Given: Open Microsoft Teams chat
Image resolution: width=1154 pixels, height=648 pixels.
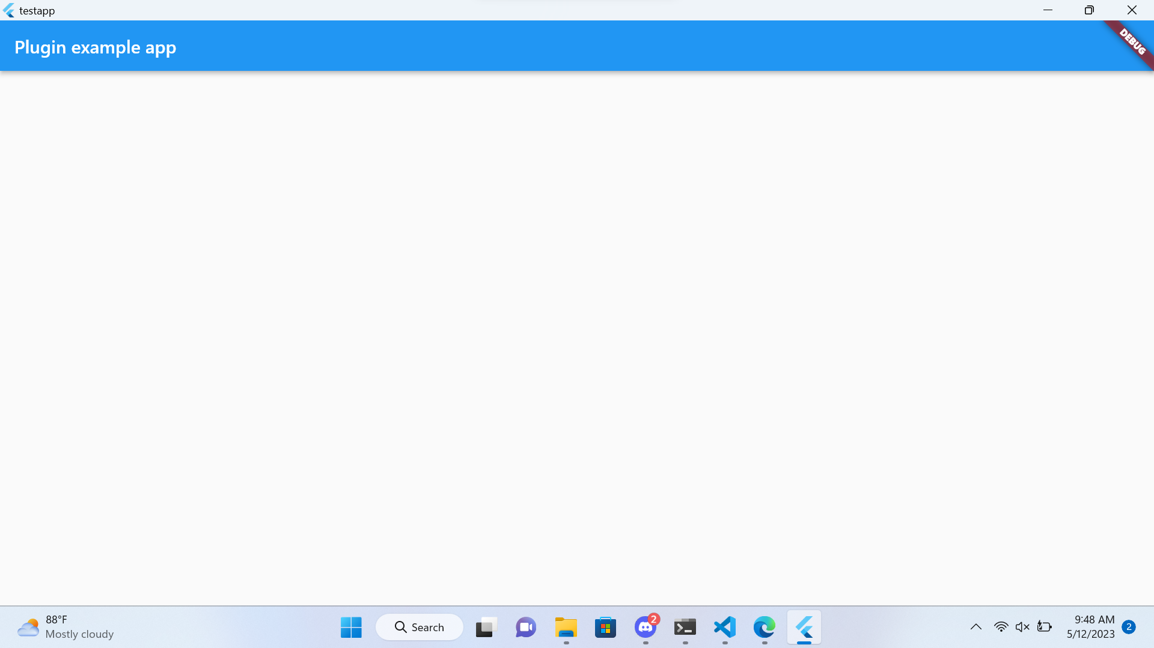Looking at the screenshot, I should 525,627.
